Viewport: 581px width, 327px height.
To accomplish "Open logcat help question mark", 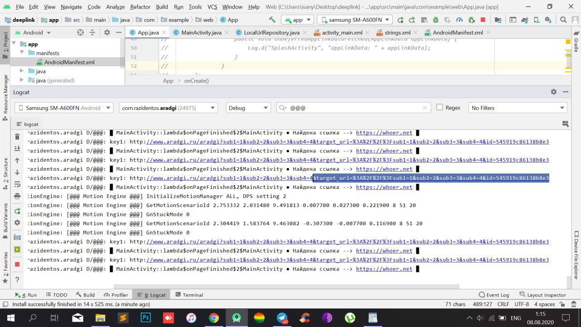I will pyautogui.click(x=17, y=279).
